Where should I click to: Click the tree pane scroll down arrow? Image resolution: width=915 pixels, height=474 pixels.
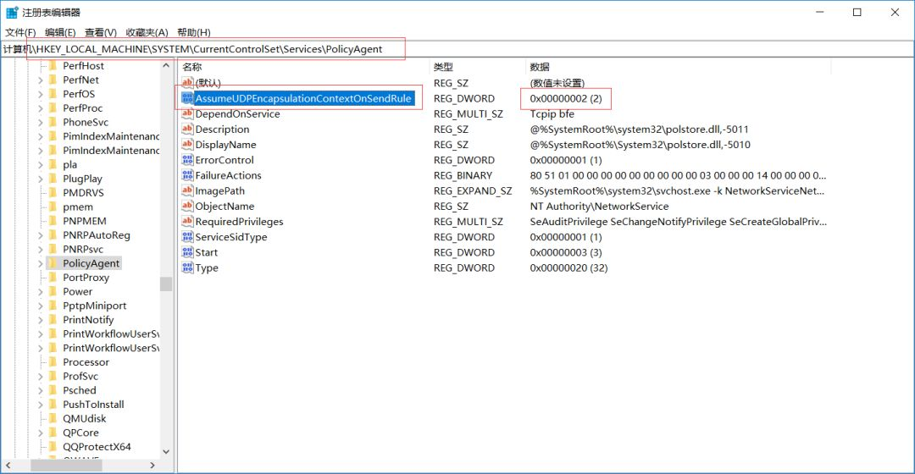pyautogui.click(x=166, y=452)
